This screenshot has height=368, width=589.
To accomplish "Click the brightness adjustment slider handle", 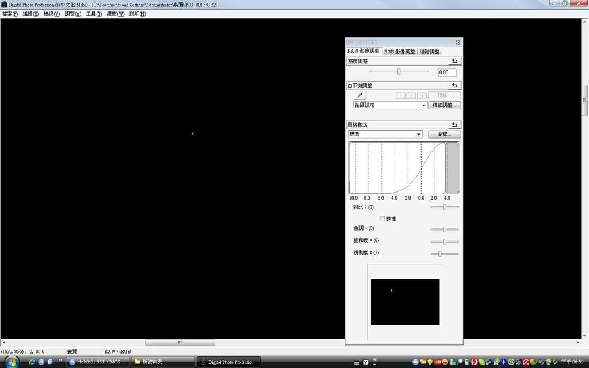I will (x=399, y=72).
